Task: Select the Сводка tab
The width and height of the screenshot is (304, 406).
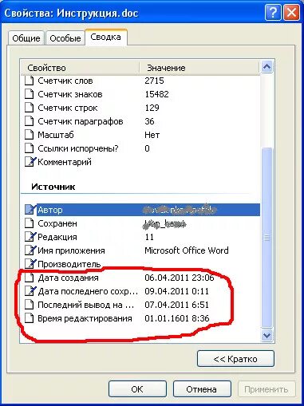Action: tap(105, 37)
